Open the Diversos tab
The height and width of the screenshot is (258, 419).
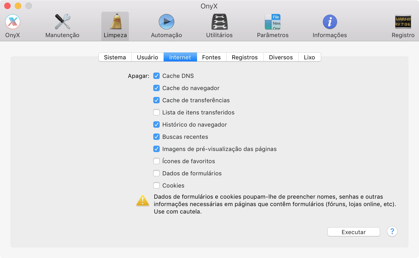pos(281,57)
